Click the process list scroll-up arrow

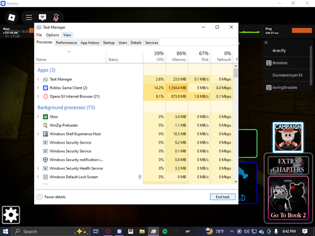pyautogui.click(x=236, y=66)
